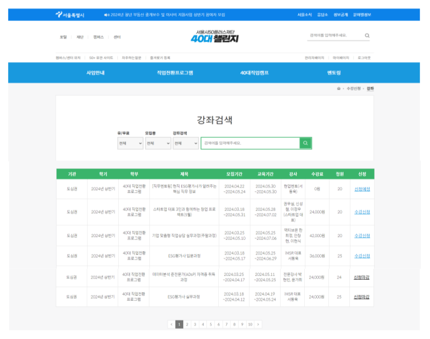Click the green course search magnifier button
Image resolution: width=430 pixels, height=339 pixels.
coord(305,143)
